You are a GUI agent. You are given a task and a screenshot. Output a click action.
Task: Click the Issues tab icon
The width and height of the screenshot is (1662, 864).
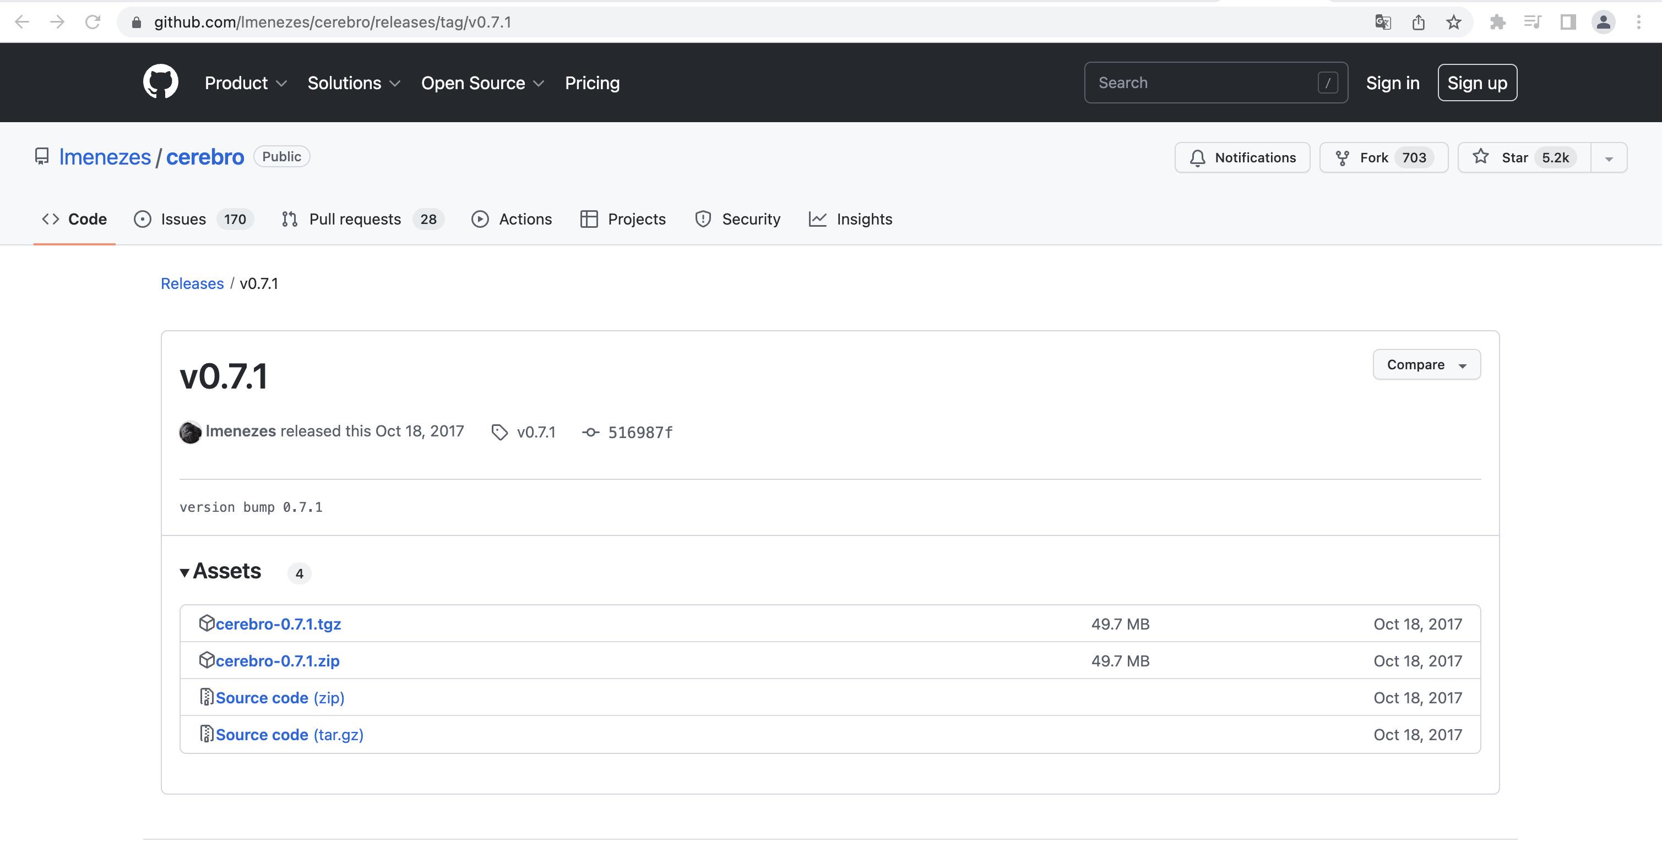point(142,218)
